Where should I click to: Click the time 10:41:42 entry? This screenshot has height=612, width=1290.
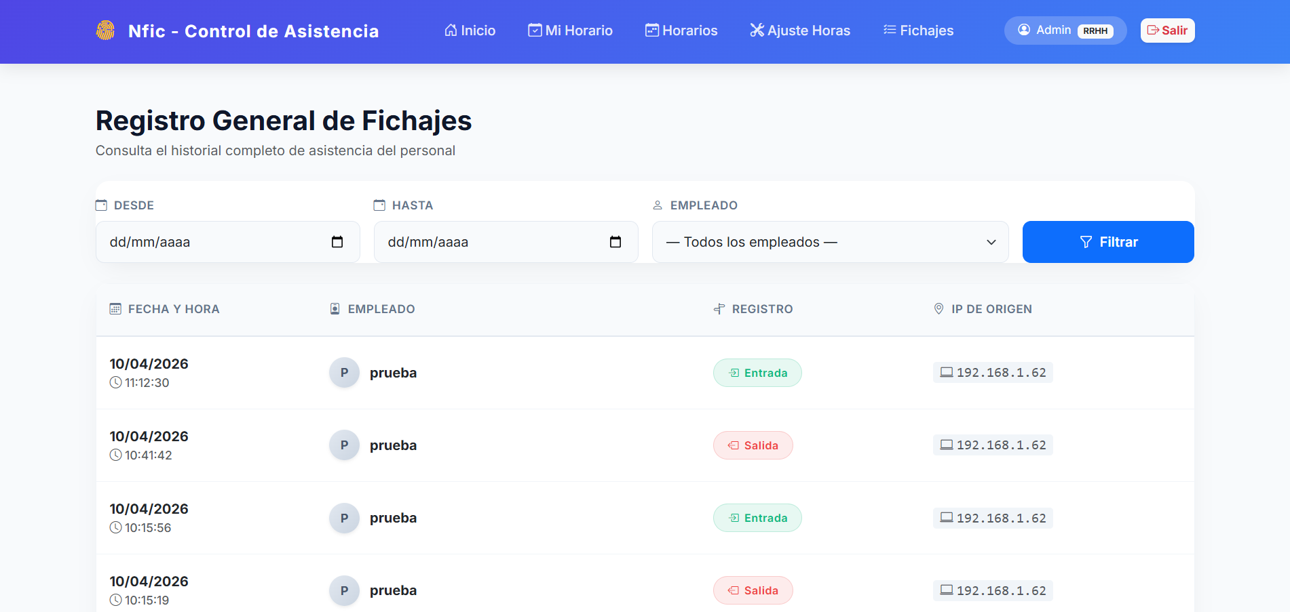click(x=141, y=455)
